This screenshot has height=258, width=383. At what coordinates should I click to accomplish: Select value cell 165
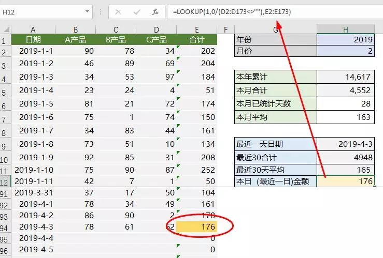pyautogui.click(x=346, y=170)
